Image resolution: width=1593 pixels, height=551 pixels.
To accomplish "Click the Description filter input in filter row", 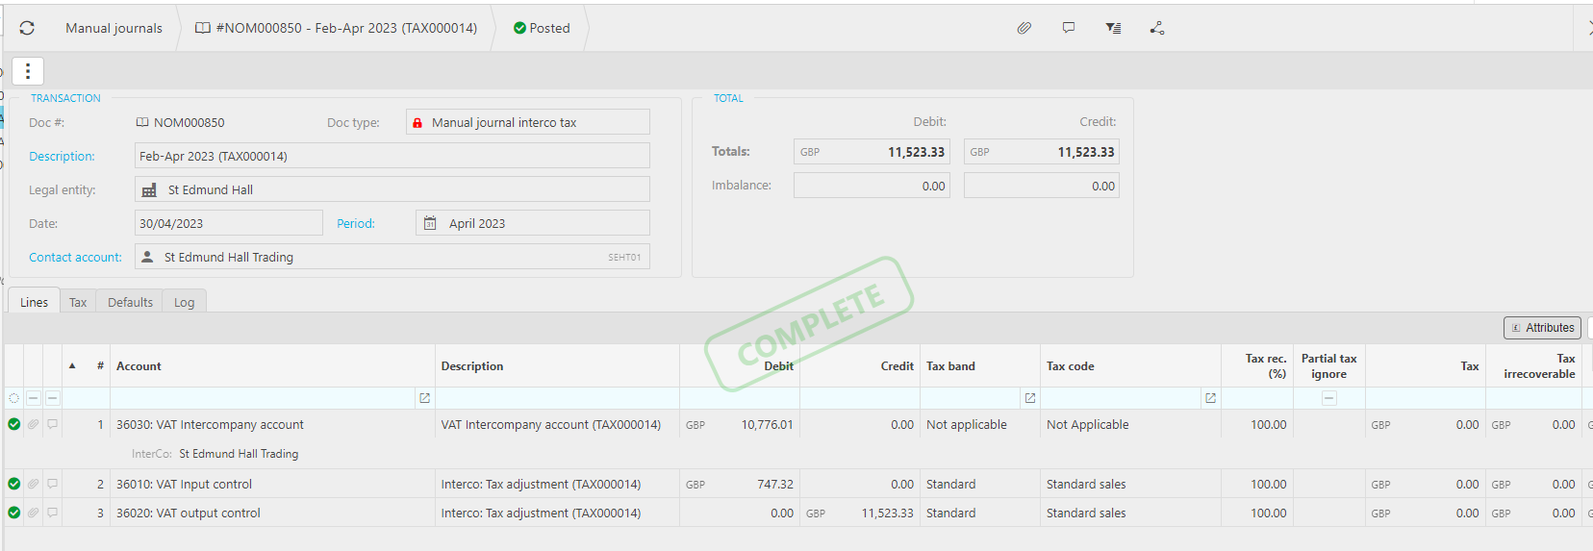I will (558, 398).
